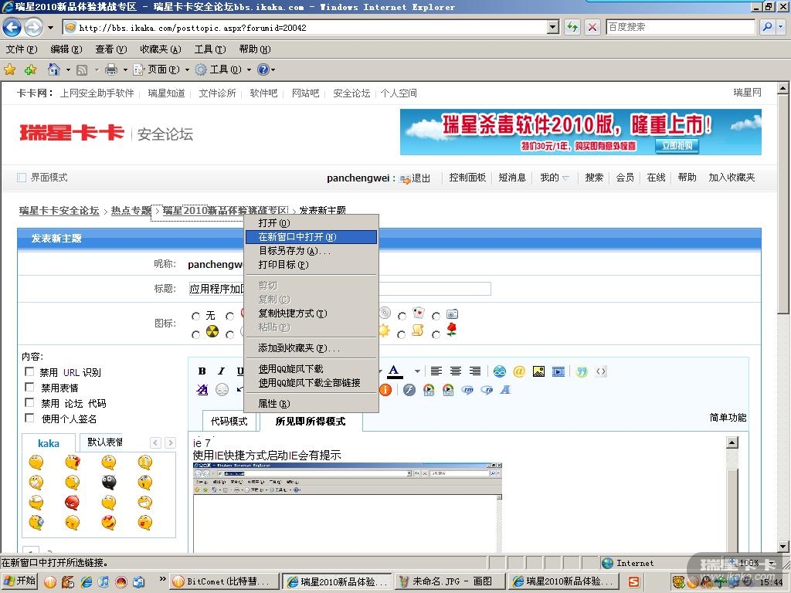
Task: Click 开始 Start button on taskbar
Action: 20,581
